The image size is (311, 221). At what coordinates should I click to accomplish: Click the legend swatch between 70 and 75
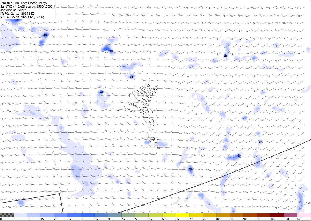(x=196, y=215)
